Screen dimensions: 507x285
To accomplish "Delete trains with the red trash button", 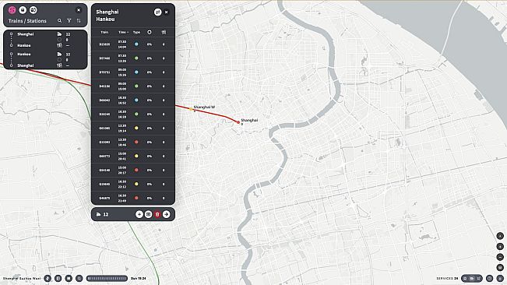I will [157, 214].
